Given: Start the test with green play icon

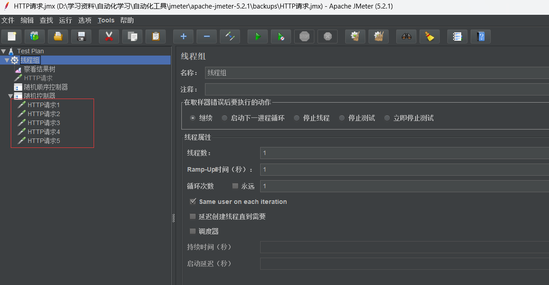Looking at the screenshot, I should (257, 36).
